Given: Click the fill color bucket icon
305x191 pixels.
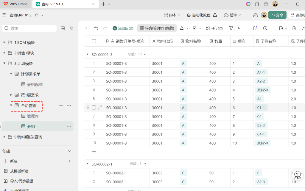Looking at the screenshot, I should (194, 28).
